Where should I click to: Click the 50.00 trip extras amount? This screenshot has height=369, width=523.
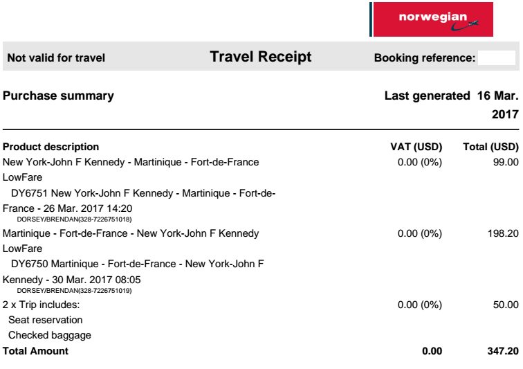coord(506,305)
